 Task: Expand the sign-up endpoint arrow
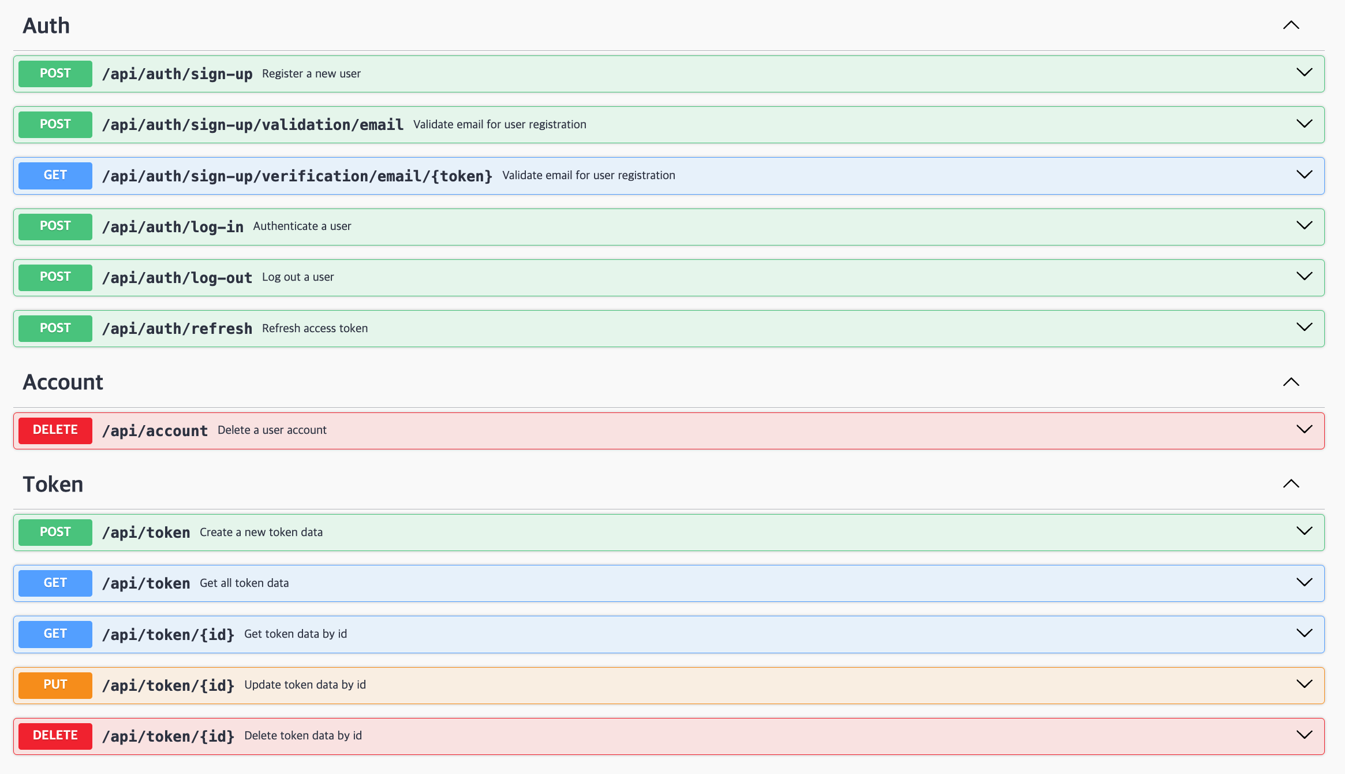tap(1304, 73)
